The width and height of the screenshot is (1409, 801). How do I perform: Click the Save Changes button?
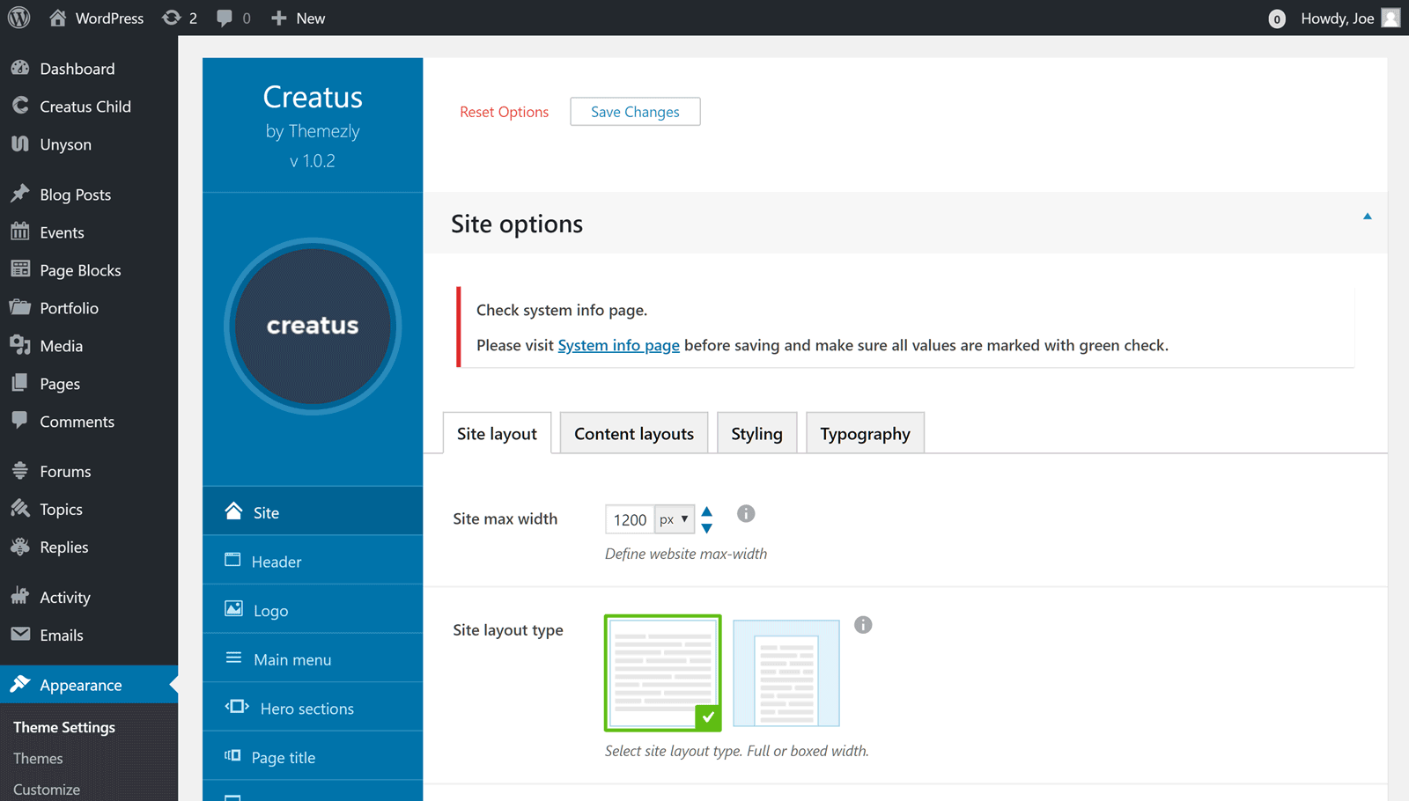click(635, 112)
